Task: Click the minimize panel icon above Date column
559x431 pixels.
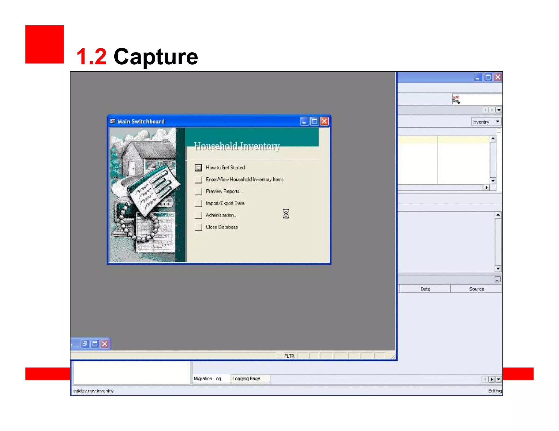Action: coord(498,279)
